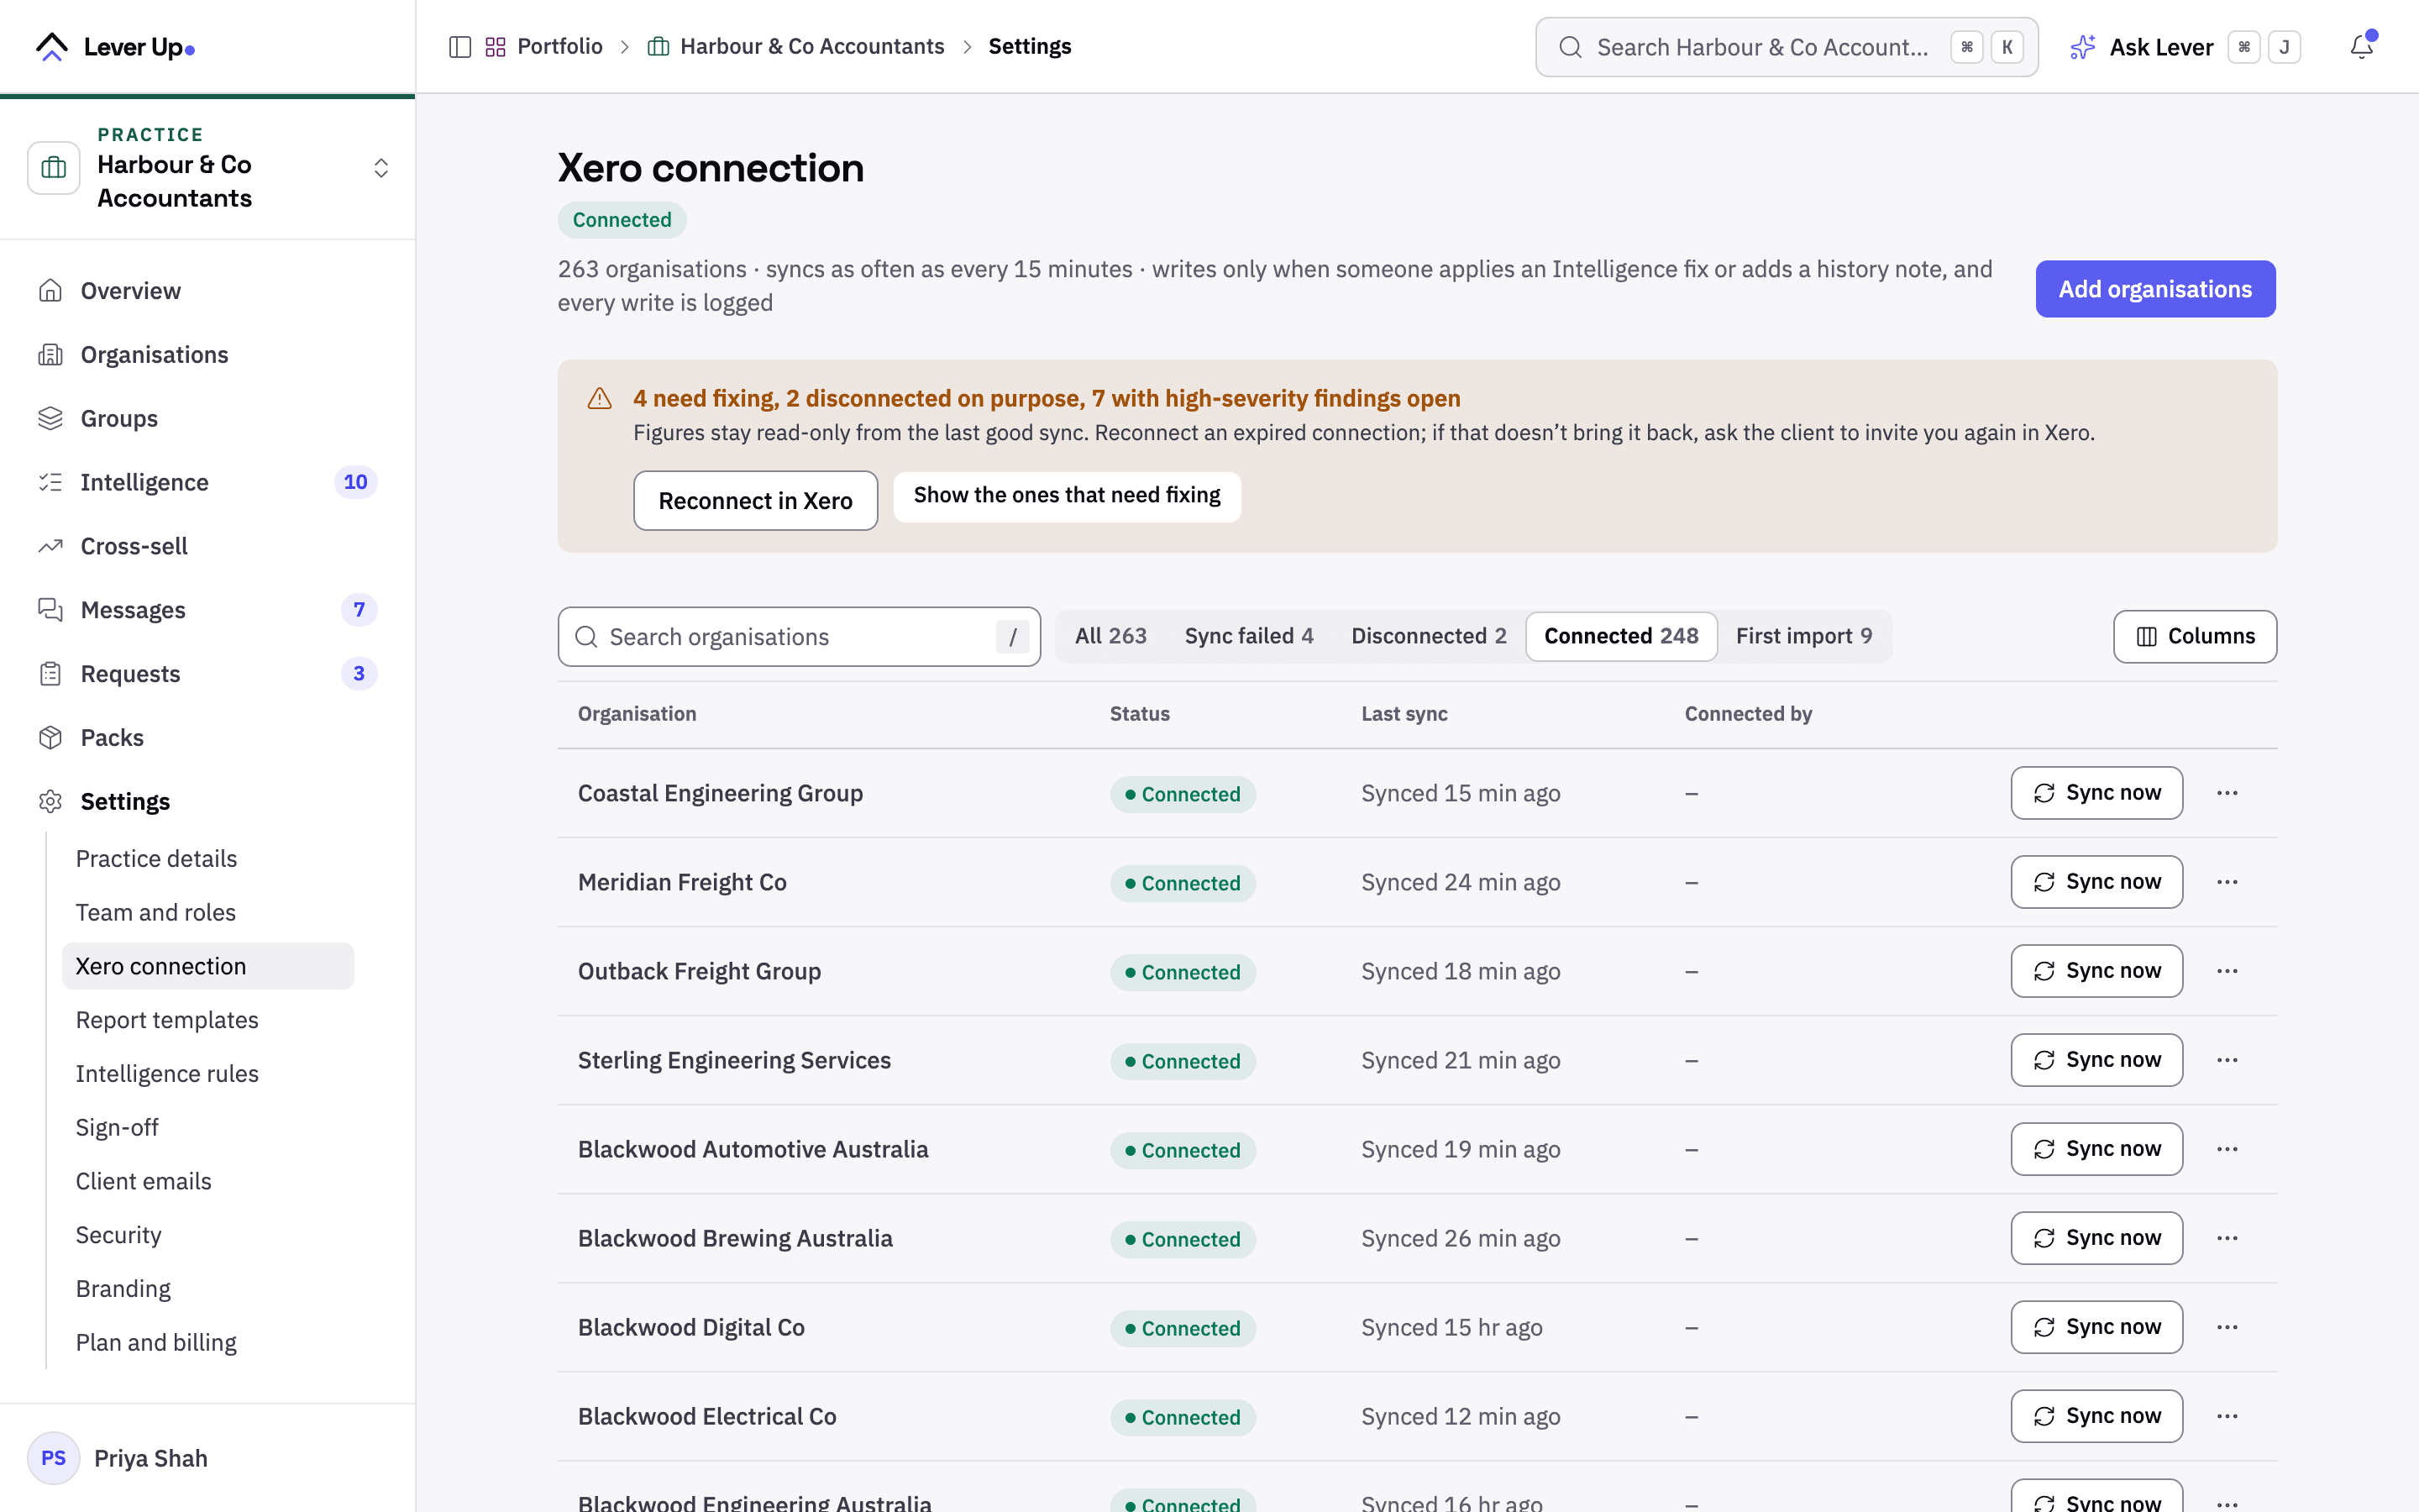The width and height of the screenshot is (2419, 1512).
Task: Open Packs in the sidebar
Action: (207, 738)
